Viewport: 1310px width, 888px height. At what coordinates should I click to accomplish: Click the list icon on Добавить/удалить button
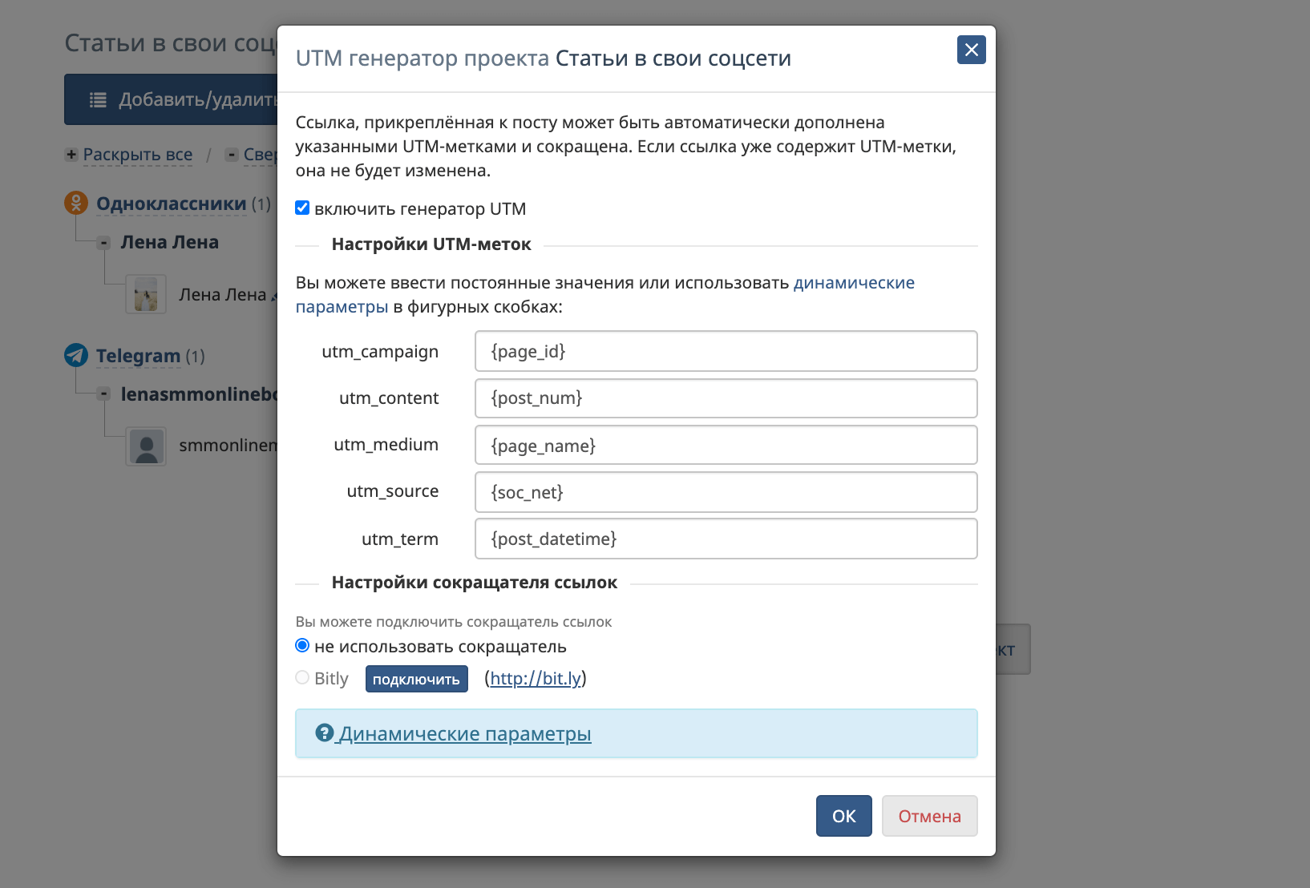pos(98,100)
